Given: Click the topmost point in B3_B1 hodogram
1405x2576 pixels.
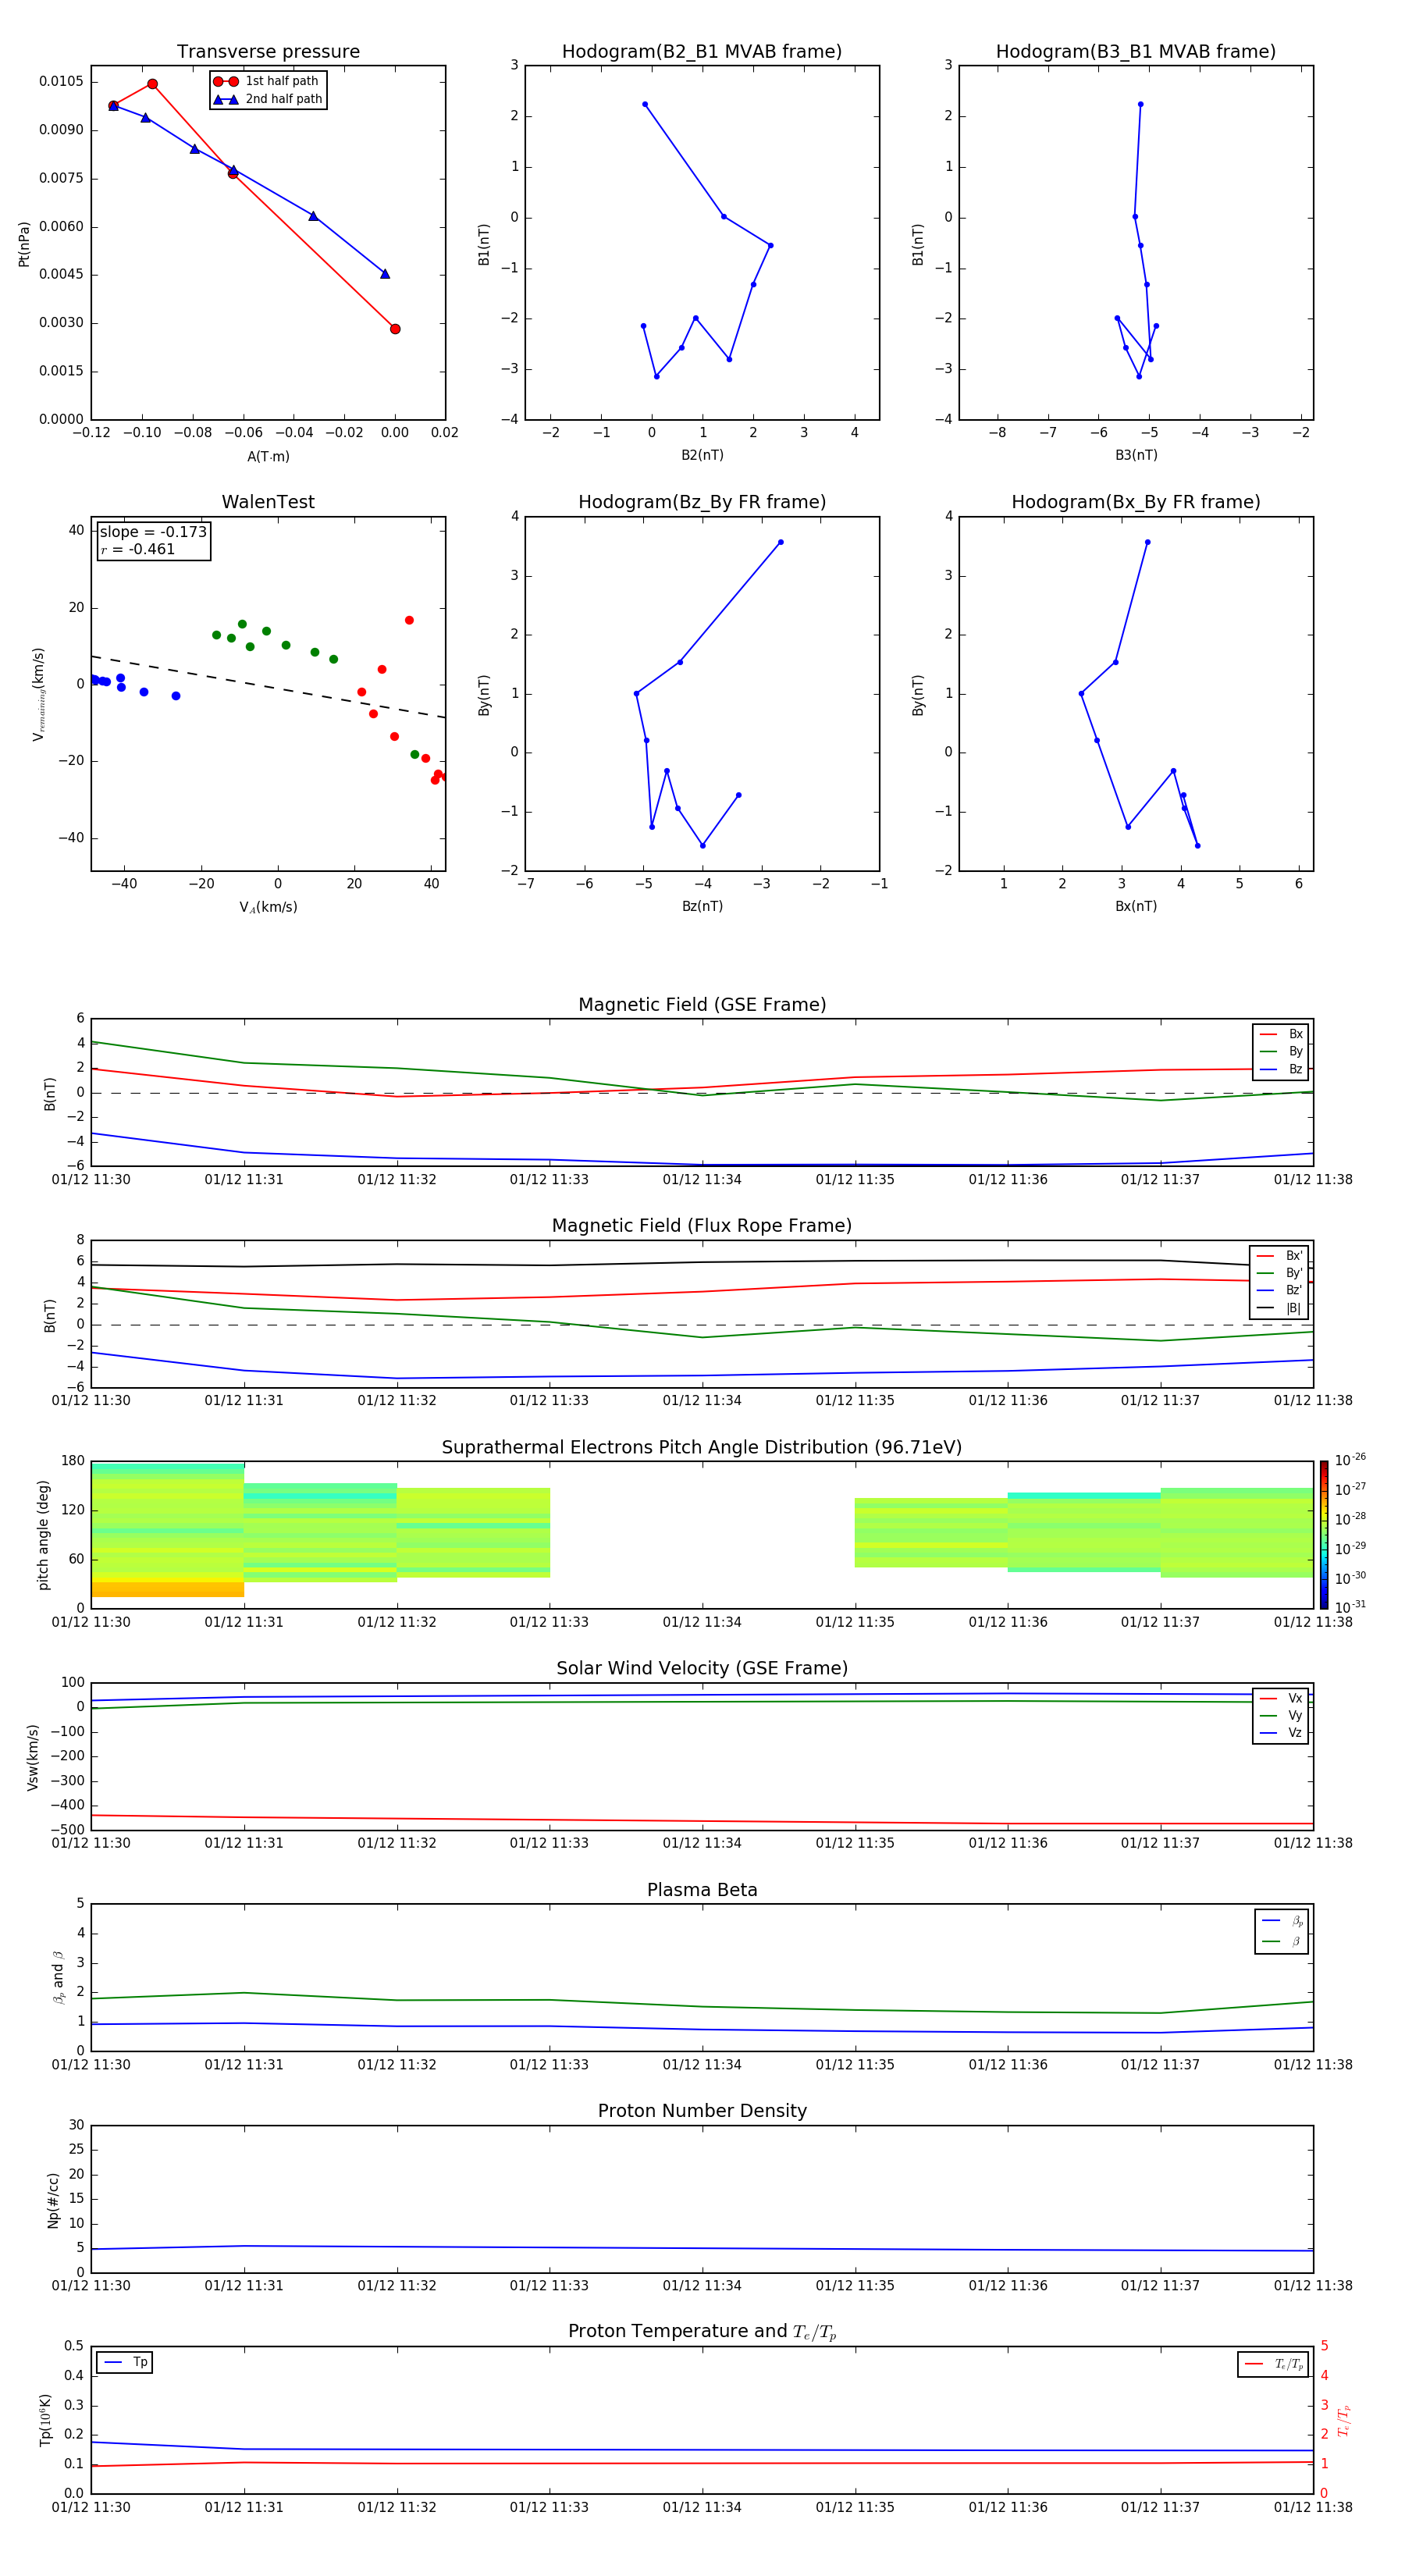Looking at the screenshot, I should 1140,104.
